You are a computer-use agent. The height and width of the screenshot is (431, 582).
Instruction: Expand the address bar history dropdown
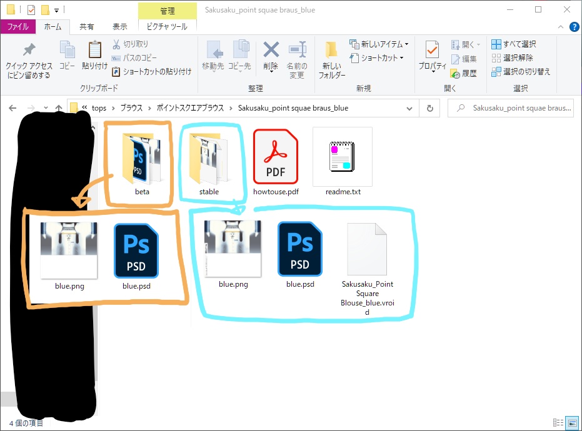coord(409,108)
